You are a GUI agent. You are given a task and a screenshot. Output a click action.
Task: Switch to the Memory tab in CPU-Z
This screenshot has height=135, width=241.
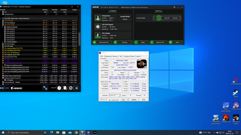coord(115,56)
